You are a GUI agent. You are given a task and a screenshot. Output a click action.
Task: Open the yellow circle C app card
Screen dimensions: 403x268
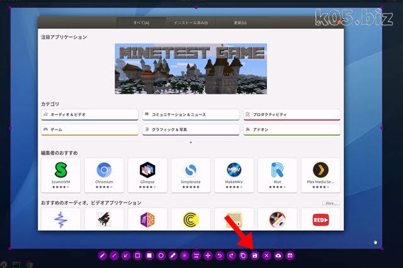pos(191,219)
